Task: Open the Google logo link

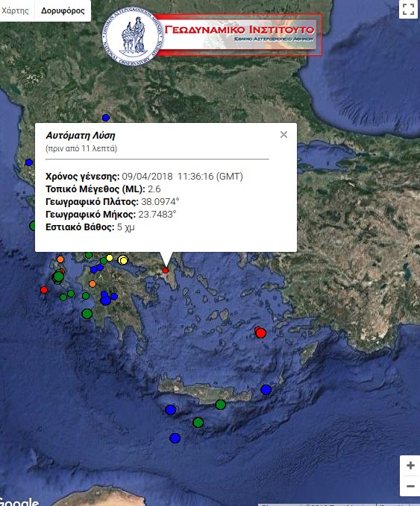Action: tap(19, 502)
